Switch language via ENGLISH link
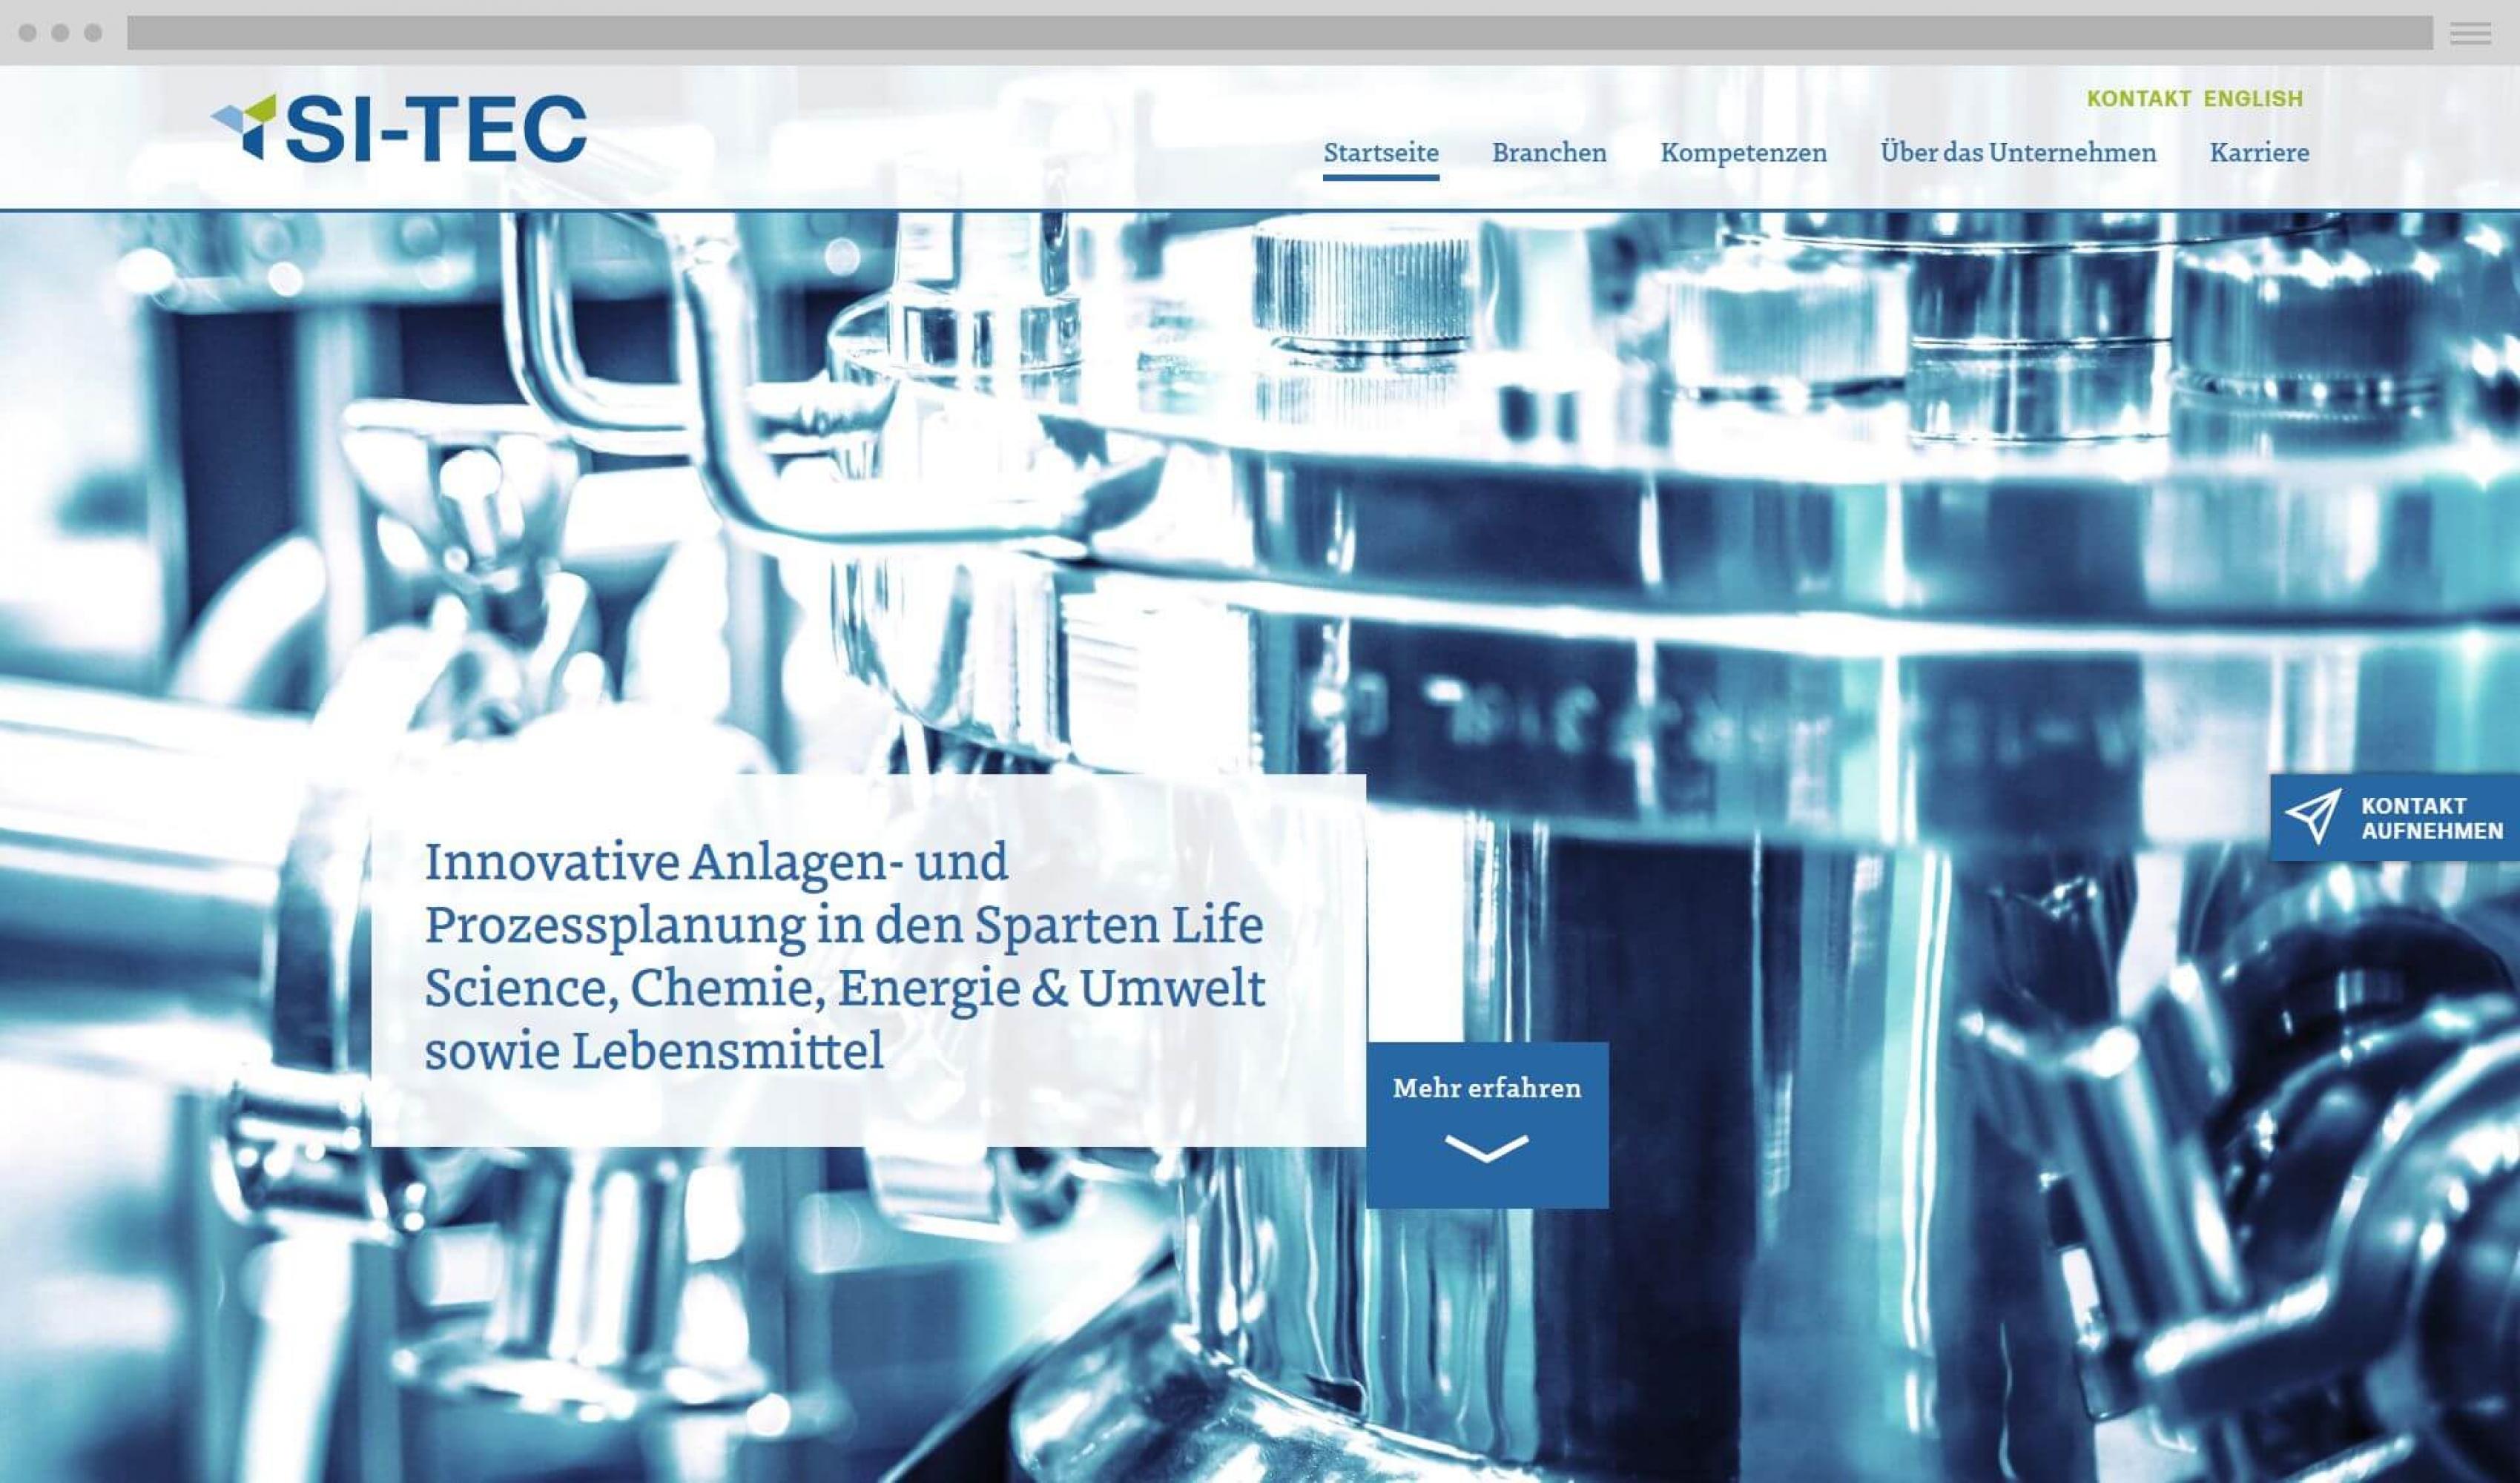The width and height of the screenshot is (2520, 1483). 2253,99
